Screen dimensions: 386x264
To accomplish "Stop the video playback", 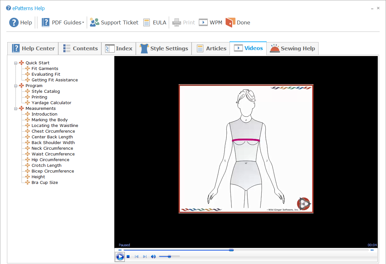I will pos(128,256).
